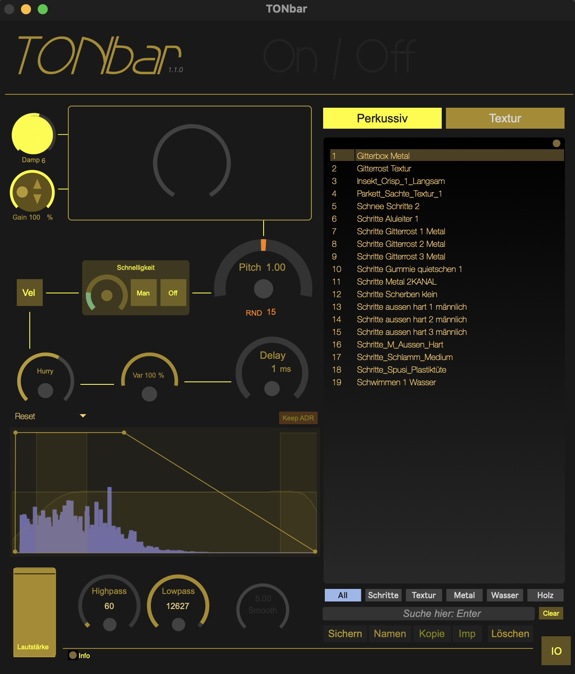Click the search field Suche hier
This screenshot has height=674, width=575.
point(428,614)
